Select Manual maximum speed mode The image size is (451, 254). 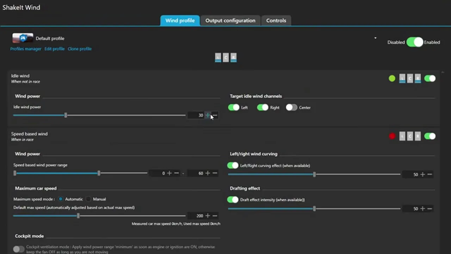(x=88, y=199)
